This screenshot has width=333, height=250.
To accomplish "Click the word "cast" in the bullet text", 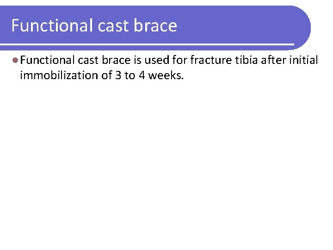I will point(88,60).
